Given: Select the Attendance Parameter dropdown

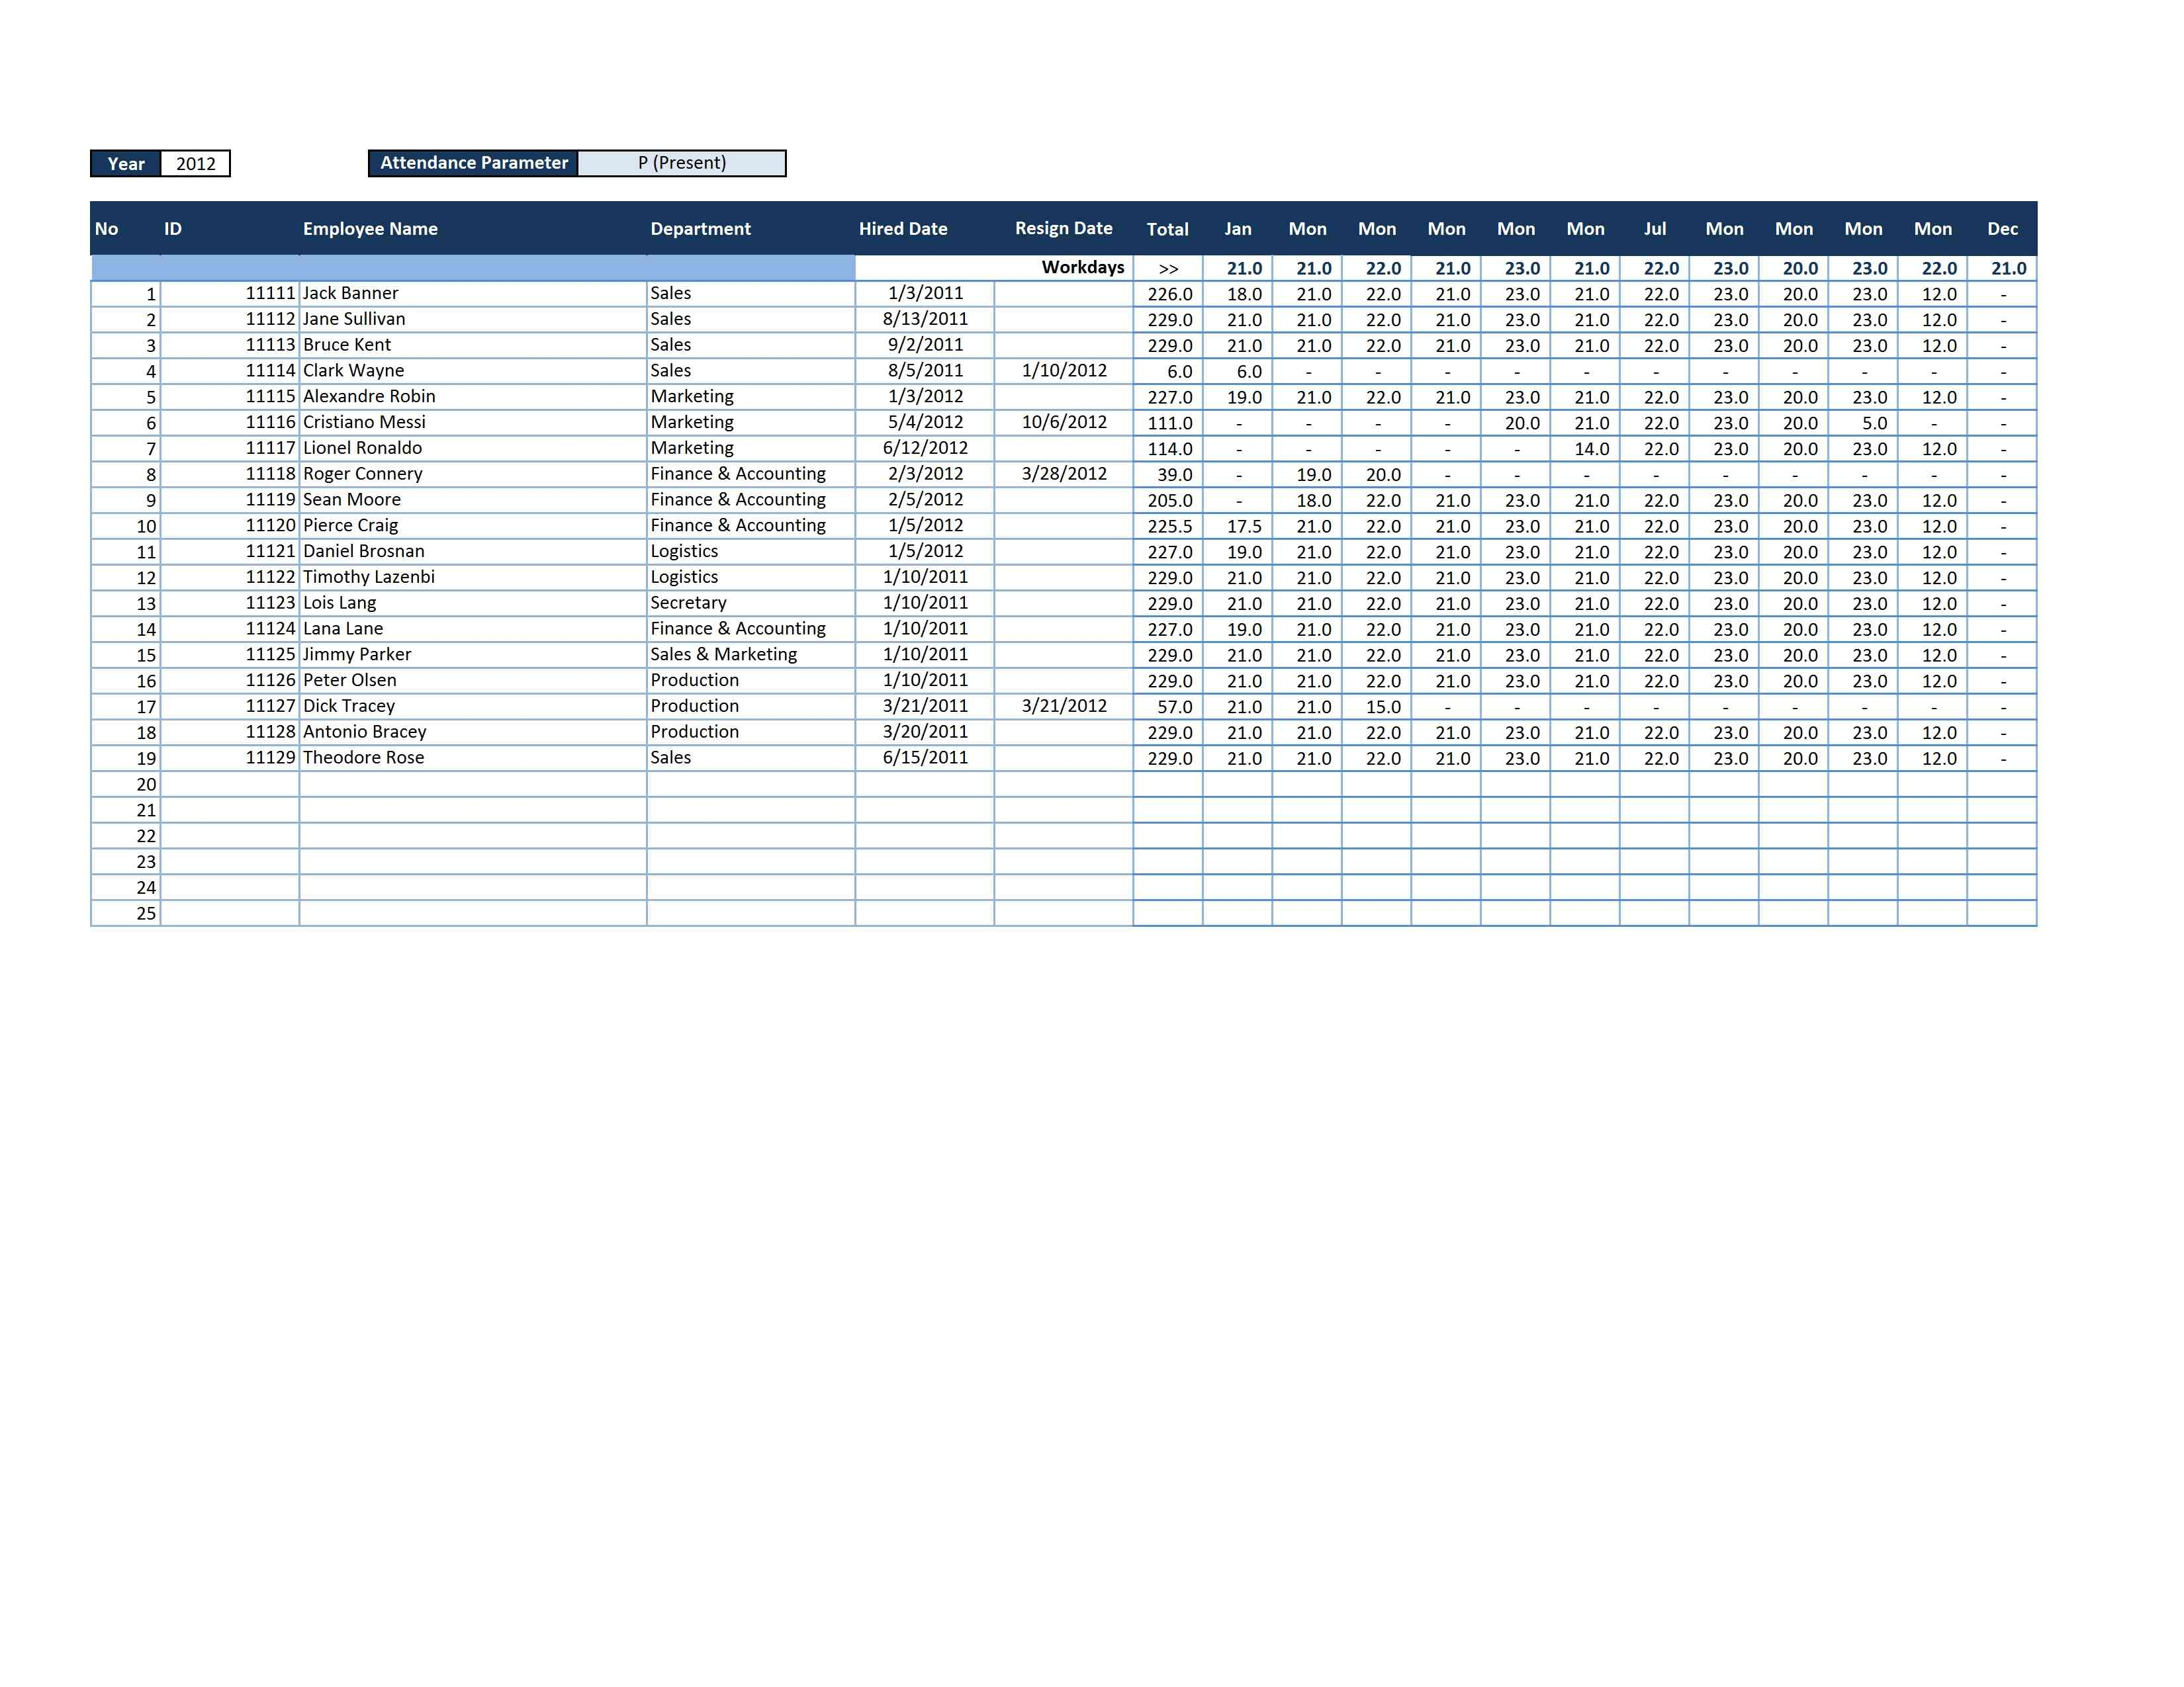Looking at the screenshot, I should coord(692,163).
